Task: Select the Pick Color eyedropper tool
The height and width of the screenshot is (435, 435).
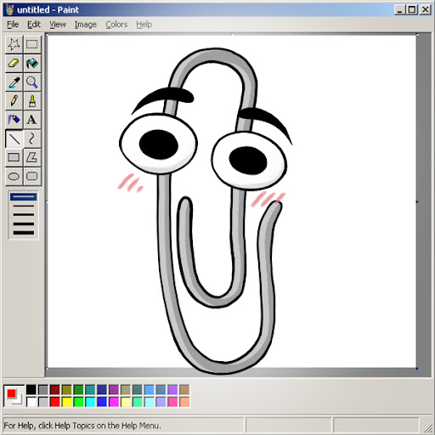Action: [14, 82]
